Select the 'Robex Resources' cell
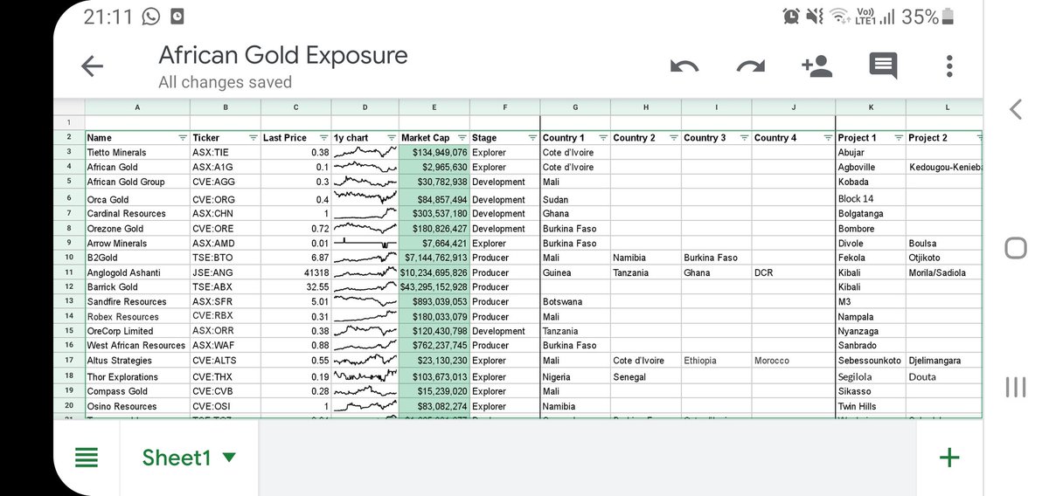 (x=137, y=317)
